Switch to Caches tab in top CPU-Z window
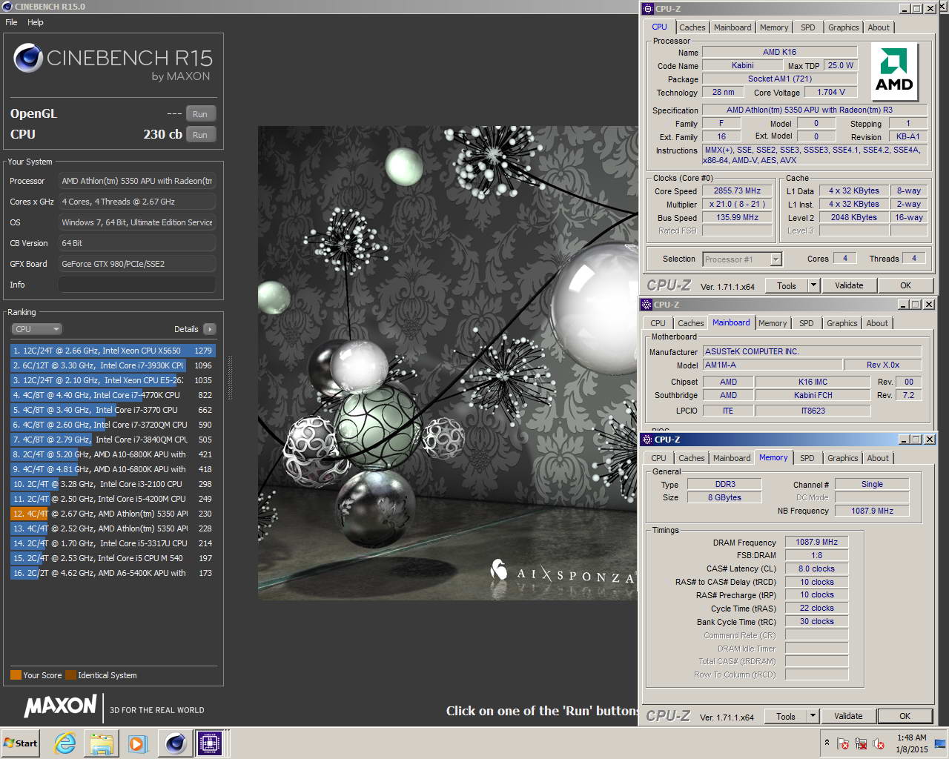This screenshot has height=759, width=949. tap(692, 27)
